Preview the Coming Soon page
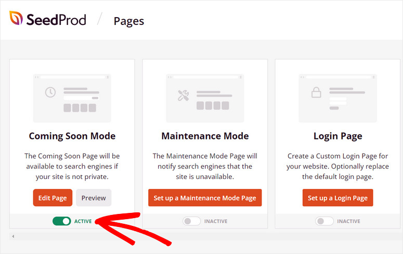 (x=94, y=198)
